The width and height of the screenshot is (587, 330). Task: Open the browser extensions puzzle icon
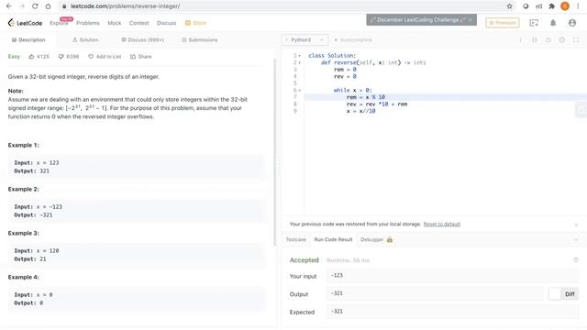point(551,6)
